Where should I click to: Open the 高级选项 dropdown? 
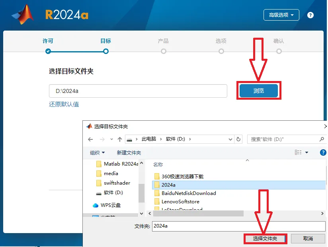281,15
